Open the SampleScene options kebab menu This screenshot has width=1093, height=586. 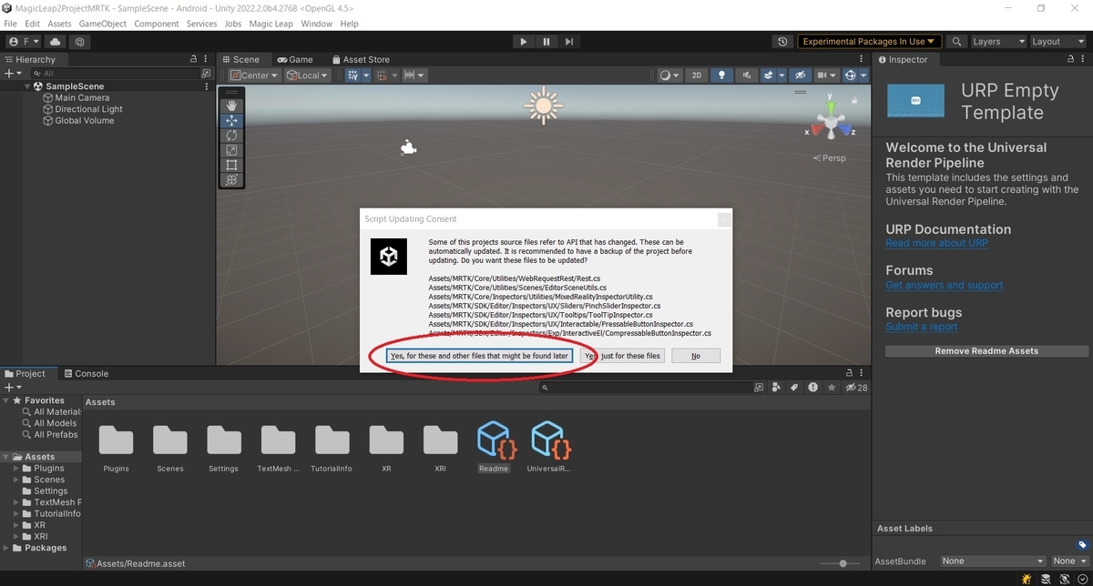pos(208,86)
